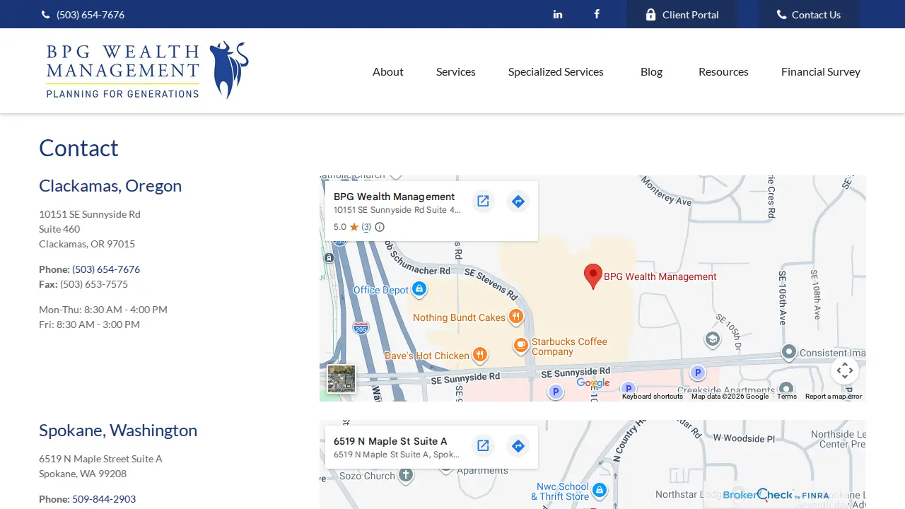
Task: Open the Blog page
Action: pyautogui.click(x=651, y=71)
